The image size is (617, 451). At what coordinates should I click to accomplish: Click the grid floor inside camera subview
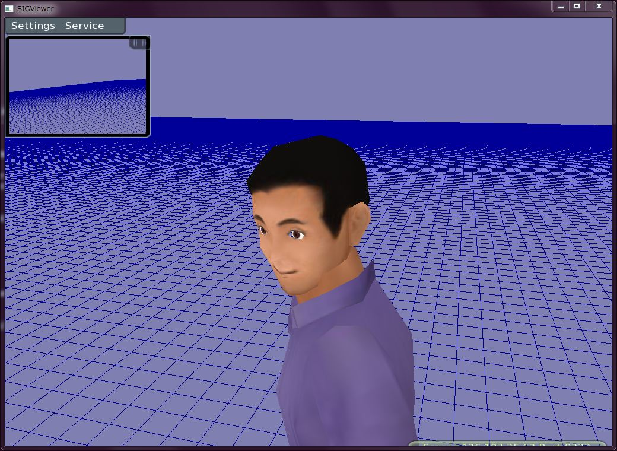(x=77, y=113)
